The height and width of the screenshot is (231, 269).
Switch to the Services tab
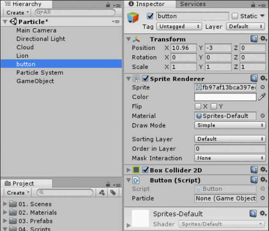[193, 4]
